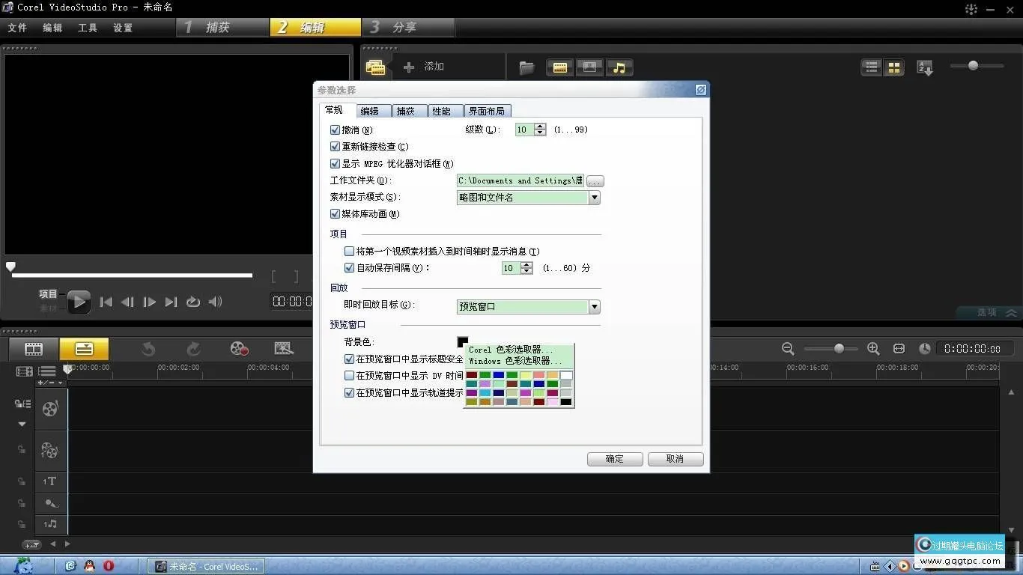Switch to the 性能 tab
This screenshot has width=1023, height=575.
[x=445, y=110]
